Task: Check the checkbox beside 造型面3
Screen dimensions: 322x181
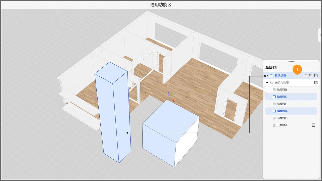Action: (274, 104)
